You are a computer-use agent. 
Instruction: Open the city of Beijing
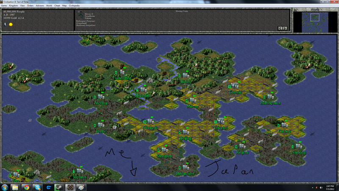coord(186,132)
